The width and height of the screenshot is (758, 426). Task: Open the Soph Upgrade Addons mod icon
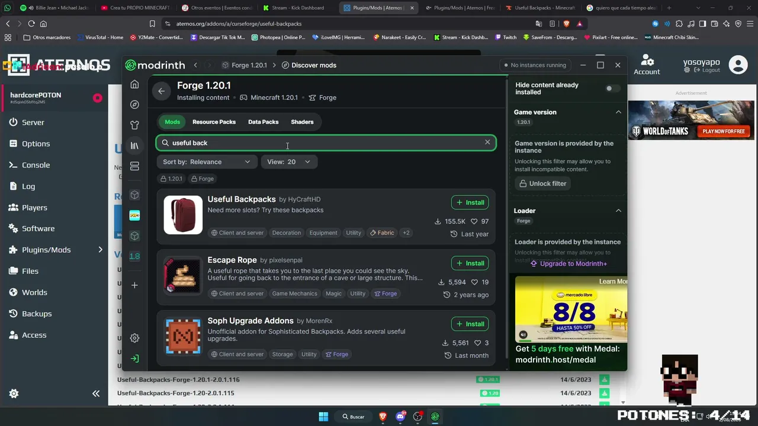pos(183,336)
